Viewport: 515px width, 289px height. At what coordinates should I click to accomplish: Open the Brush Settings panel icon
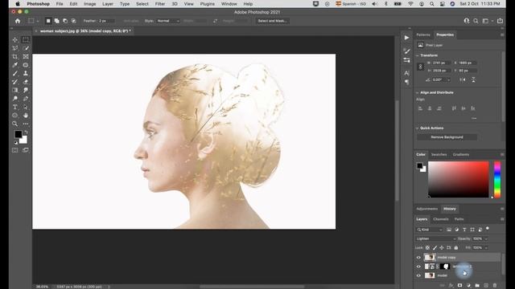406,51
